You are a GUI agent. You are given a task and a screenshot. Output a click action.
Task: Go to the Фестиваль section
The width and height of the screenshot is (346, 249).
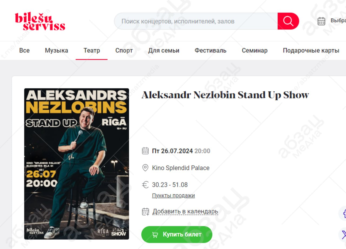(211, 51)
